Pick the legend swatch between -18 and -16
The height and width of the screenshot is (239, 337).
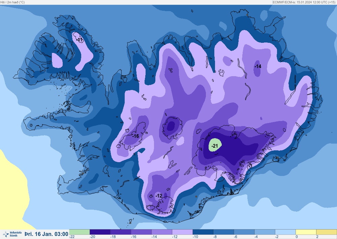pos(121,232)
